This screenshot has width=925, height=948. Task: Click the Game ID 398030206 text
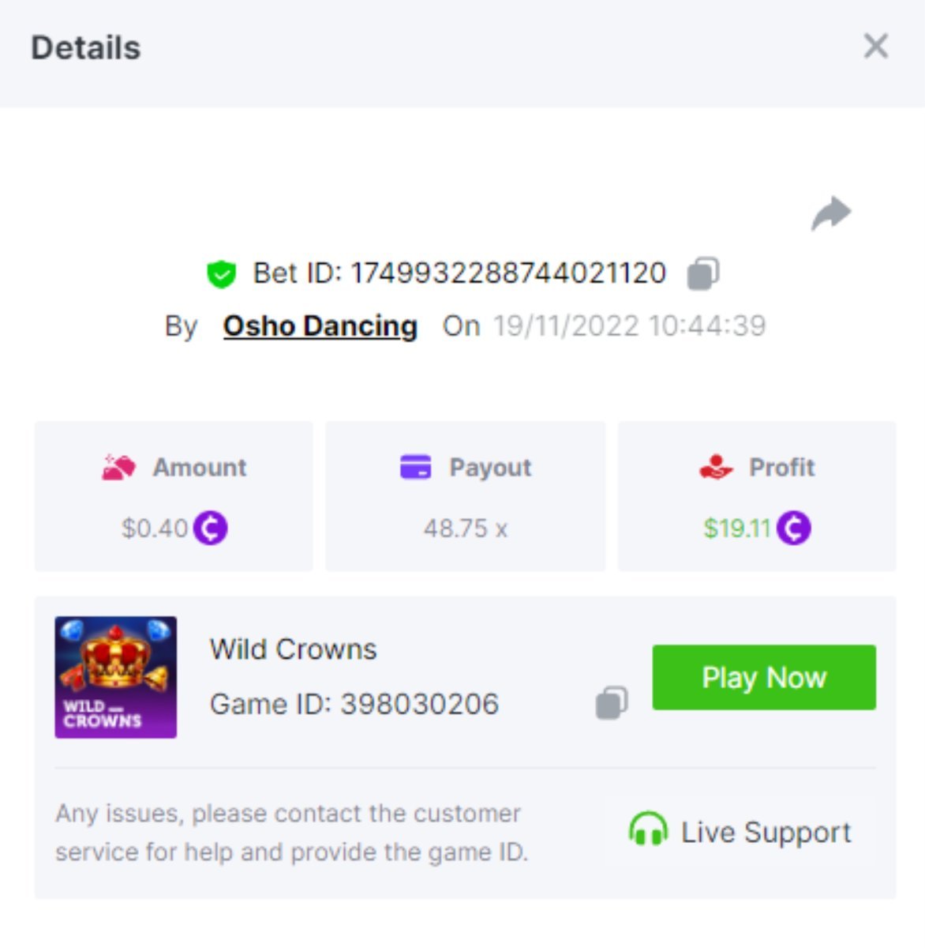click(x=354, y=703)
